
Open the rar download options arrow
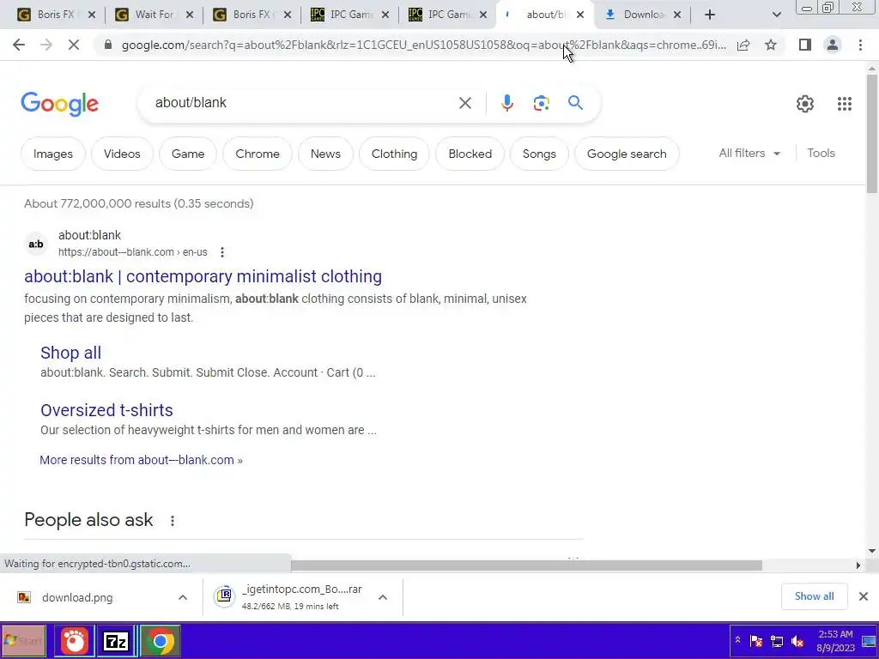click(383, 597)
